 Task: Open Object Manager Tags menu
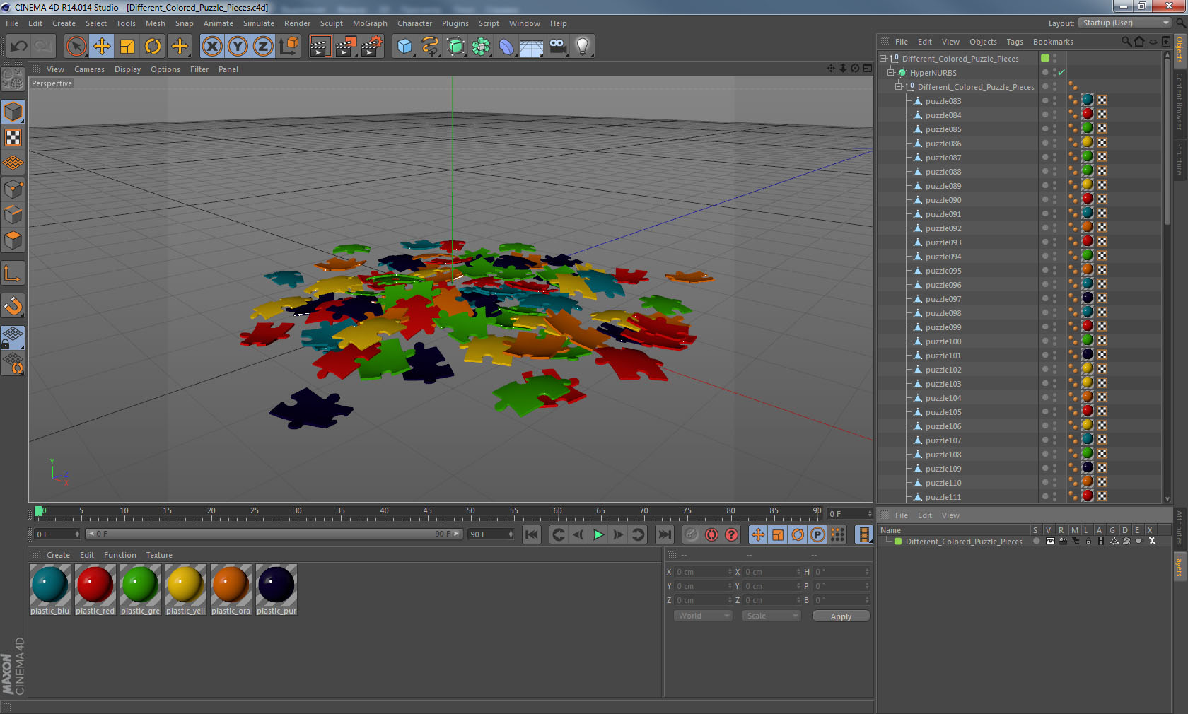click(x=1015, y=42)
